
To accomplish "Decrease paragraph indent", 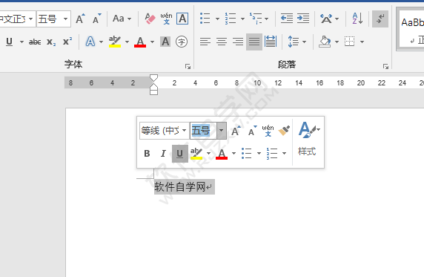I will [x=287, y=19].
